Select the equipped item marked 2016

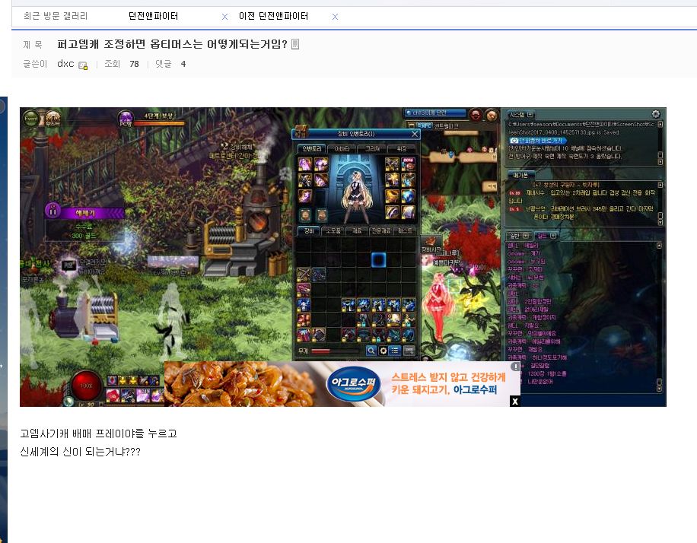tap(408, 164)
